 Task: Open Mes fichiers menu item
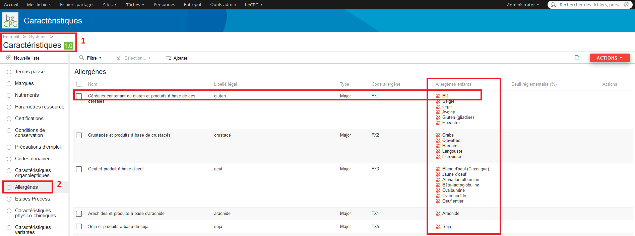(39, 5)
